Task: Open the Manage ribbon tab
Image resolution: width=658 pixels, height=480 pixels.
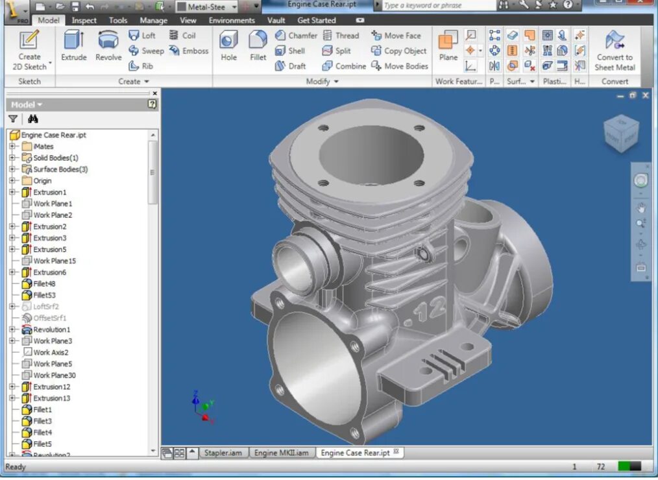Action: [x=154, y=20]
